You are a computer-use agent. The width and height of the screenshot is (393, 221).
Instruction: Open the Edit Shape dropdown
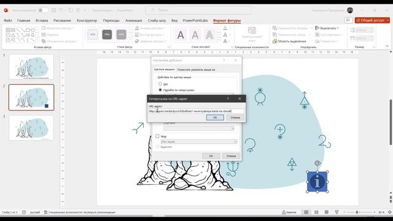58,28
